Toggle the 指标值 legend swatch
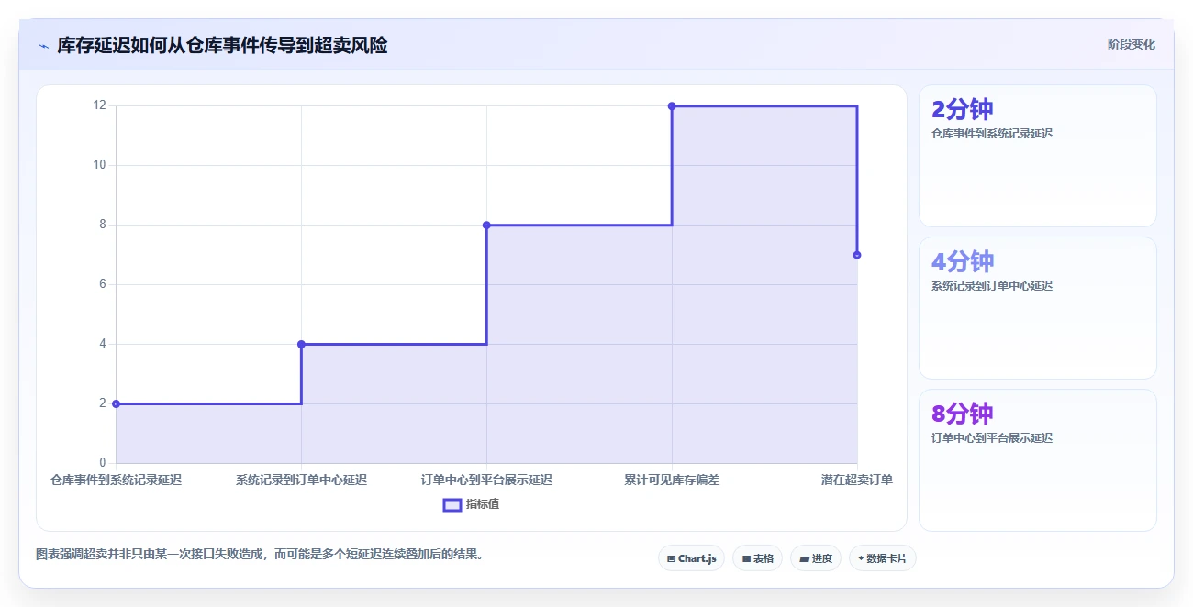The image size is (1193, 607). (452, 504)
